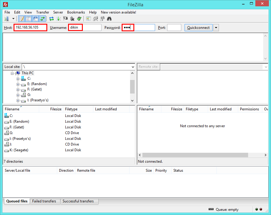The image size is (271, 215).
Task: Open the View menu
Action: coord(28,12)
